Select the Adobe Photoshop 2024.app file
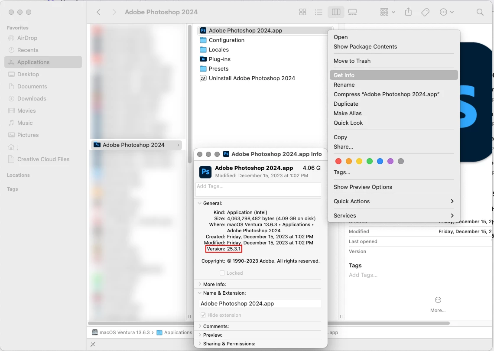The image size is (494, 351). (265, 31)
